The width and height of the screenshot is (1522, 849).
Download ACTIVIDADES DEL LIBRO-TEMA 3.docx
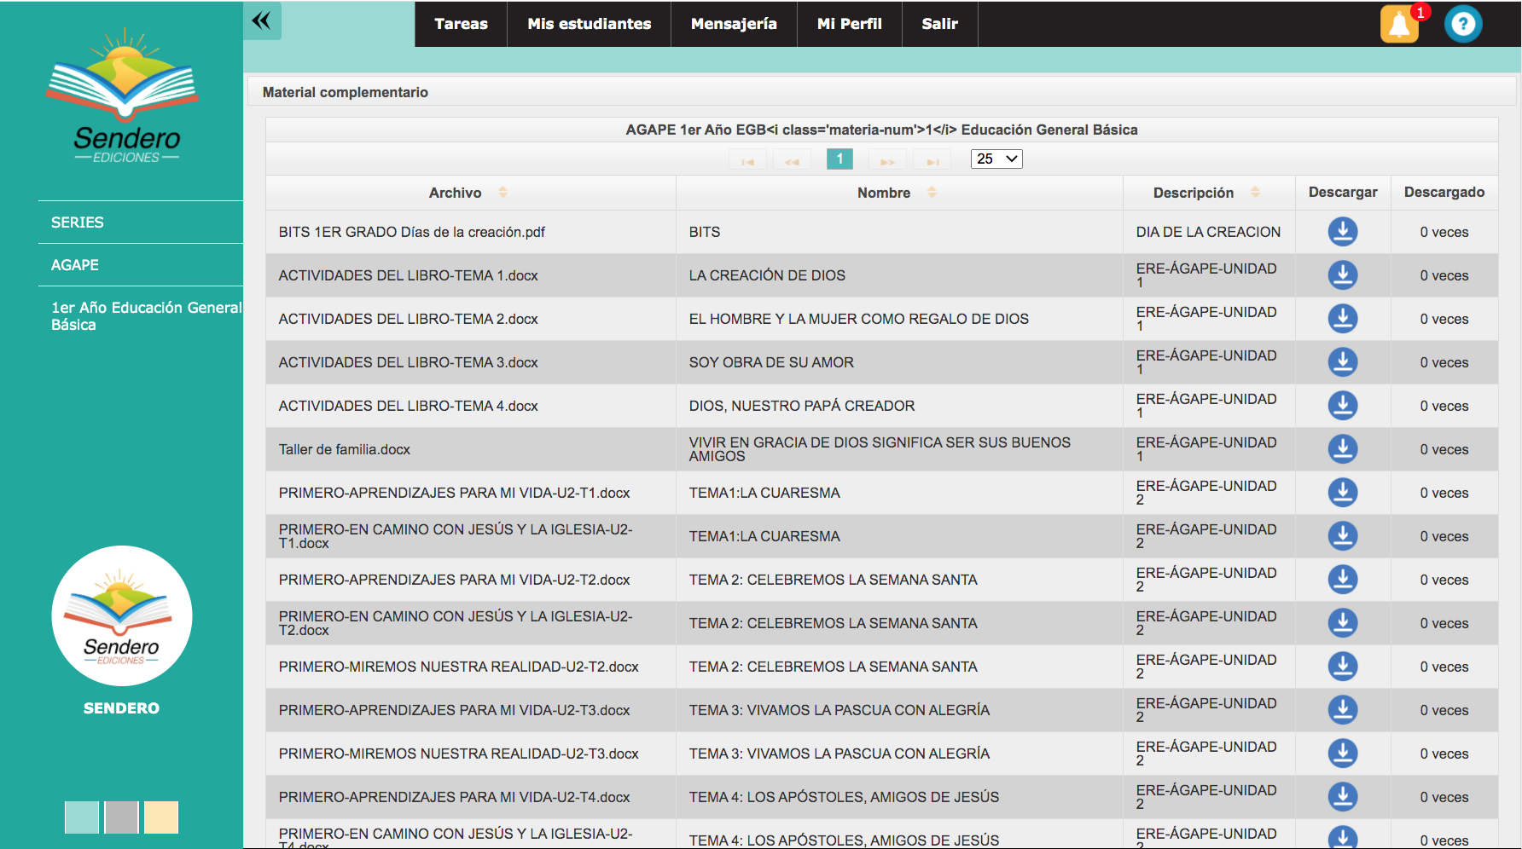(1342, 362)
